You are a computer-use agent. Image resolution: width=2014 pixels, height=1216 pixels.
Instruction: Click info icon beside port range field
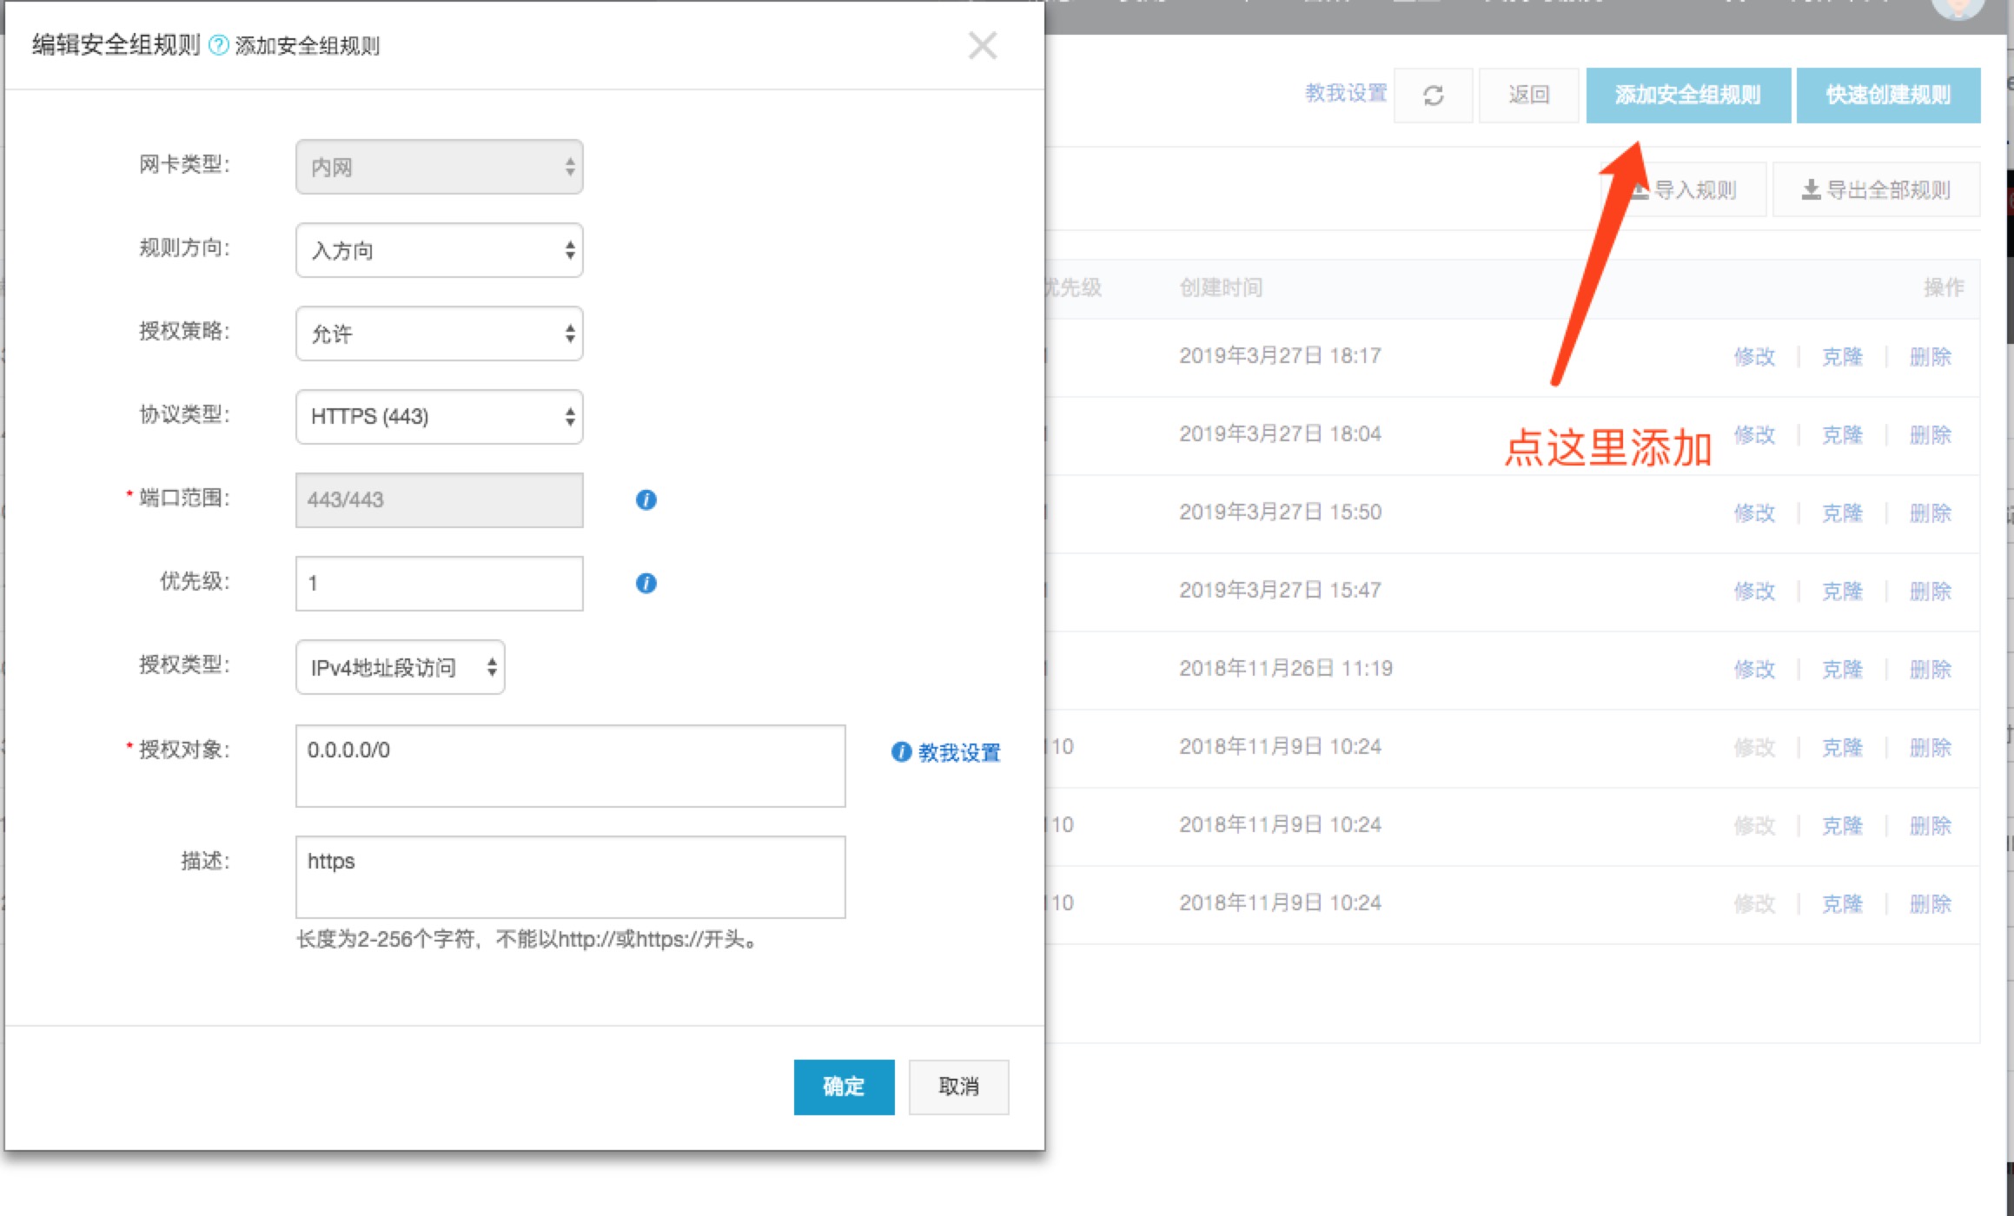[646, 499]
